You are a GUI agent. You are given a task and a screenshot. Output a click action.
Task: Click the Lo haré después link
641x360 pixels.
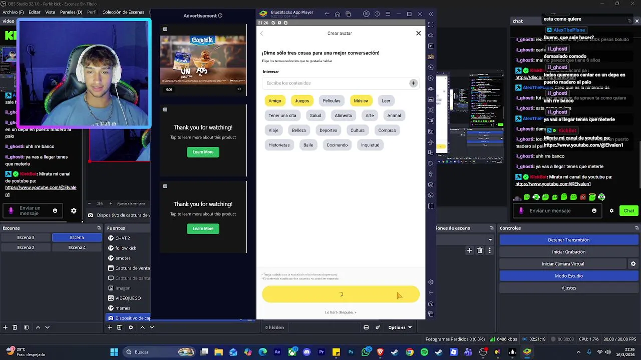tap(341, 312)
